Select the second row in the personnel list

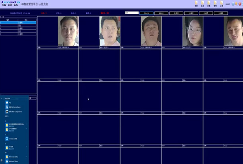pyautogui.click(x=18, y=25)
